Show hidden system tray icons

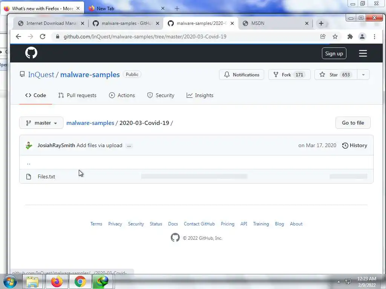339,282
